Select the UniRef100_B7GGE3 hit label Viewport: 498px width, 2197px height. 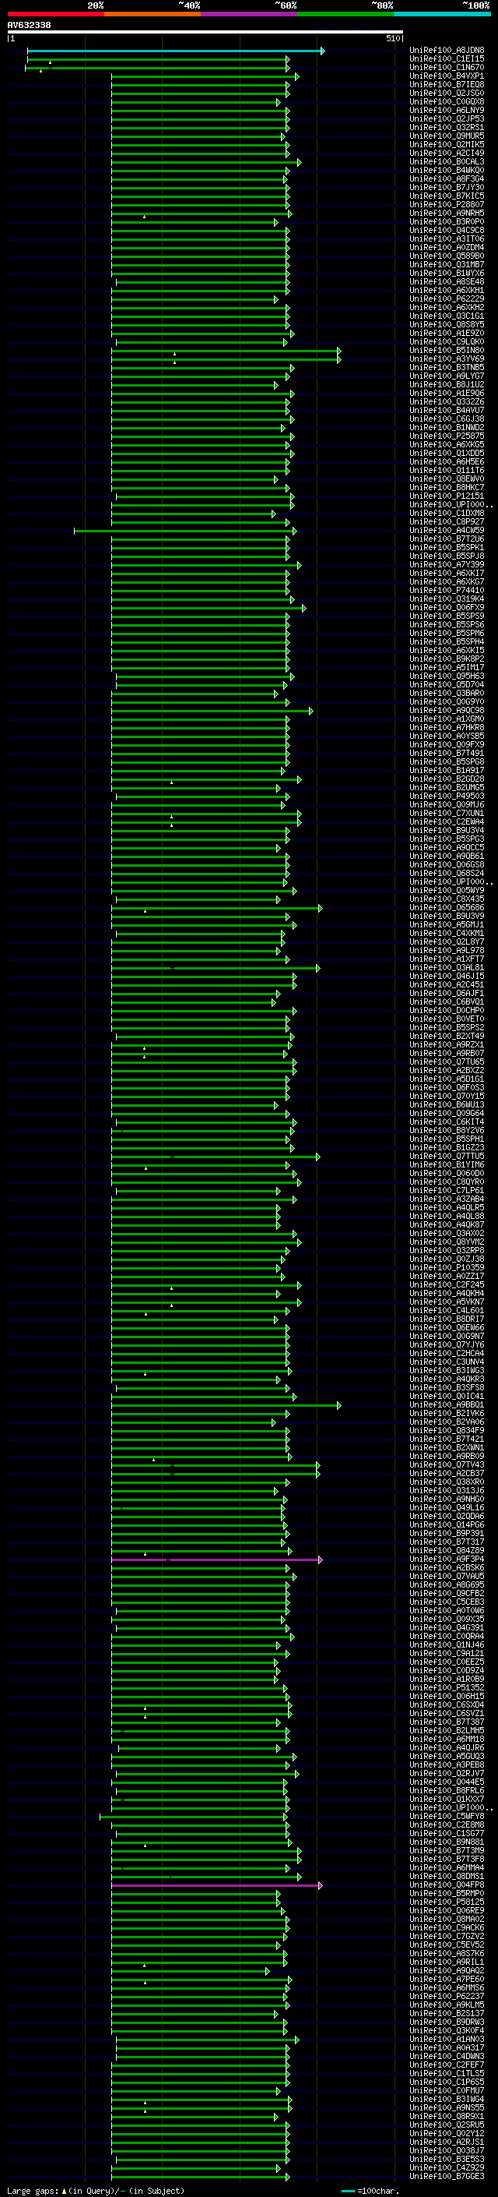pyautogui.click(x=447, y=2177)
